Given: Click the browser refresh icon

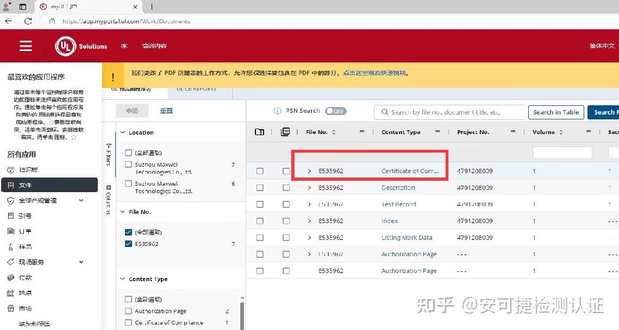Looking at the screenshot, I should click(x=28, y=21).
